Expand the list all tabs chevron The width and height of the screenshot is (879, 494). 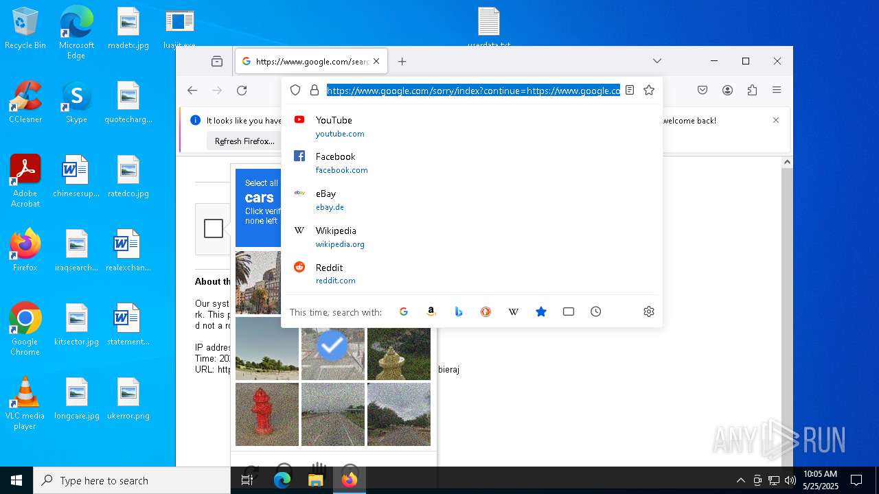point(657,61)
